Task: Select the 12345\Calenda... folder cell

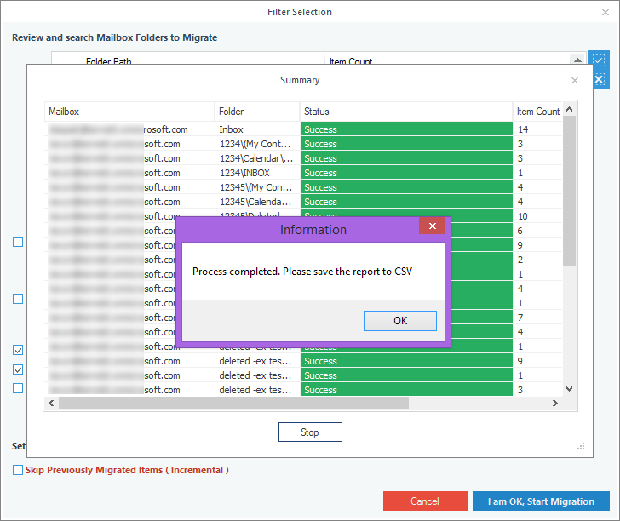Action: [257, 202]
